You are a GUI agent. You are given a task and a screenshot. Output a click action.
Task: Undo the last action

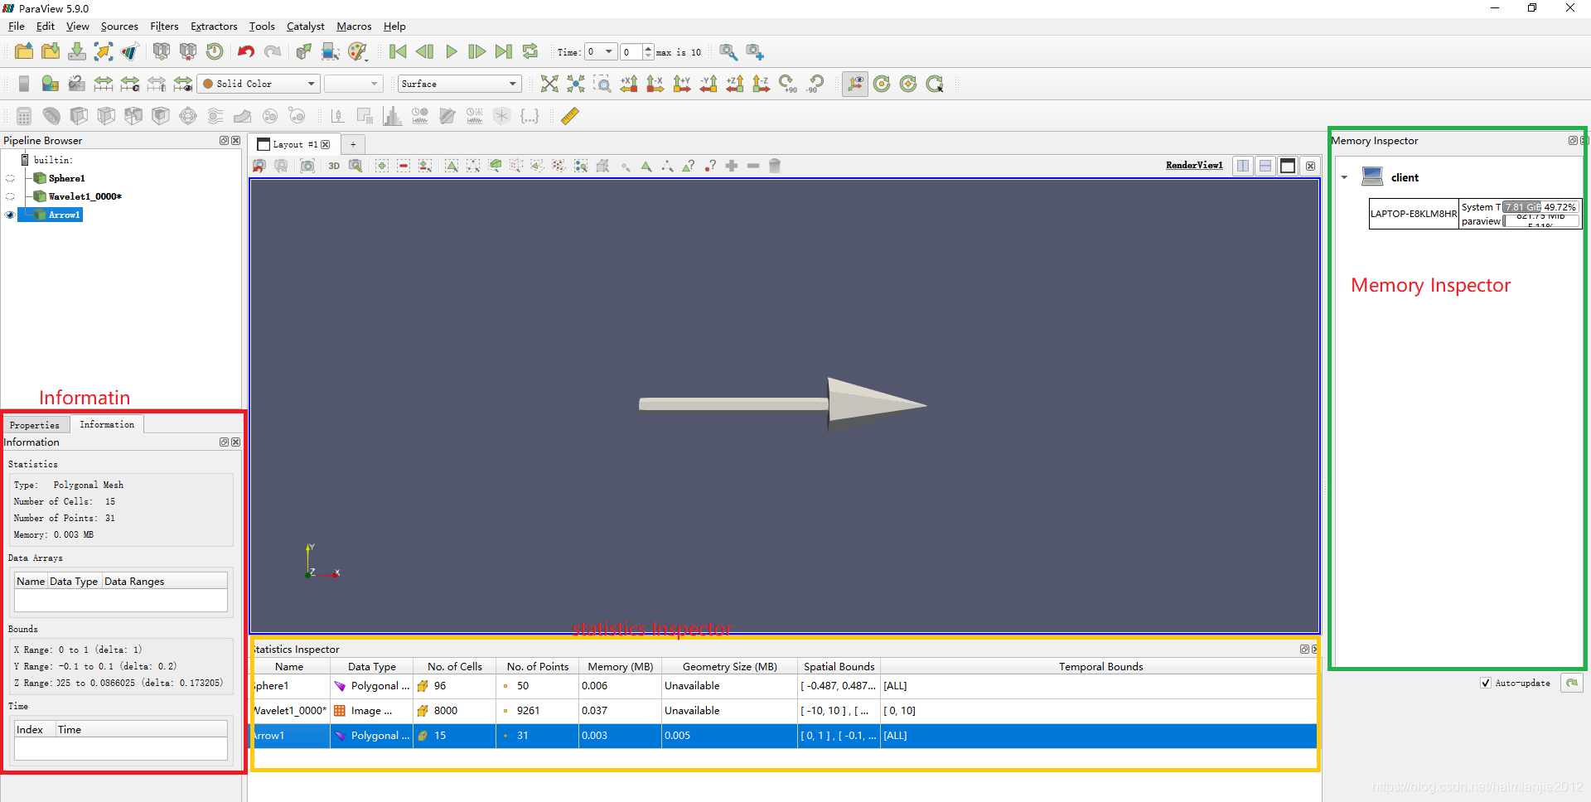[246, 51]
